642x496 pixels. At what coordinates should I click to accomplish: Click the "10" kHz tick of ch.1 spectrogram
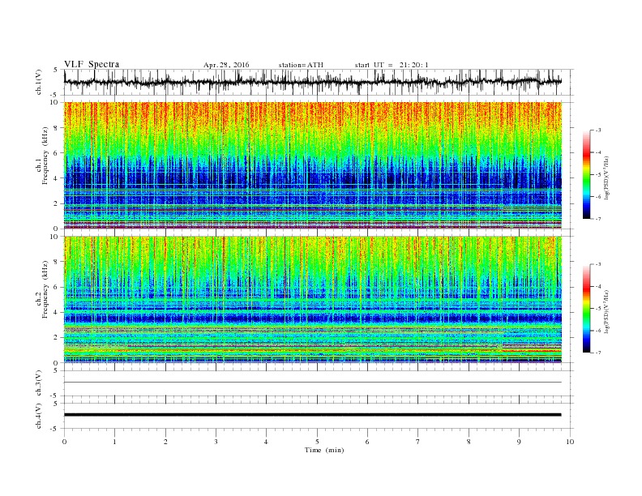coord(55,102)
